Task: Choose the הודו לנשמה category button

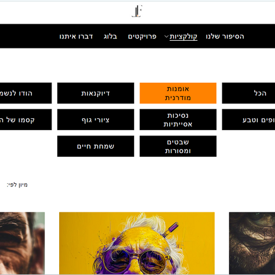Action: point(26,93)
